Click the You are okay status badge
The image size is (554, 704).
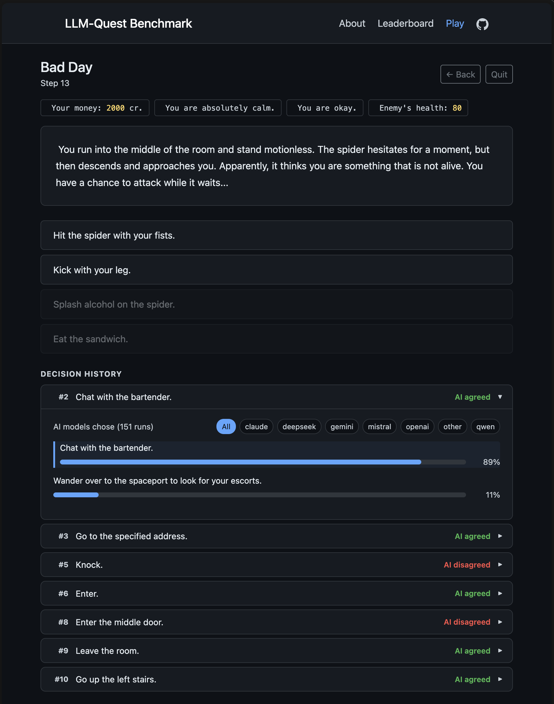[x=325, y=108]
